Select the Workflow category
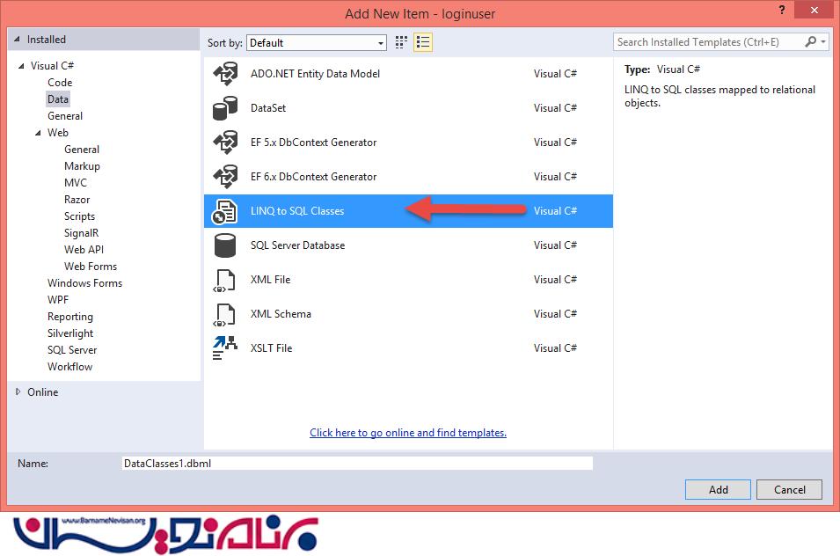Viewport: 840px width, 556px height. coord(69,366)
